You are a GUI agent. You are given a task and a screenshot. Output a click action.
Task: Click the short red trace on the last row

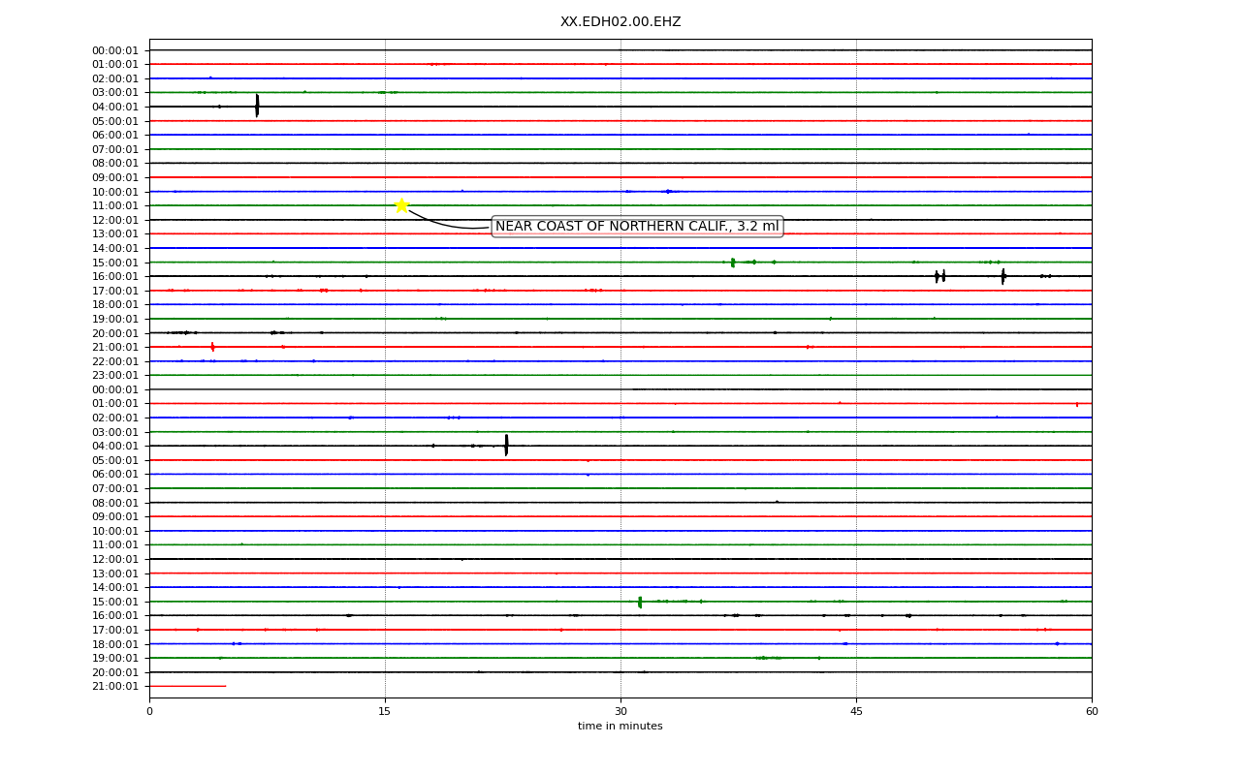pos(187,686)
